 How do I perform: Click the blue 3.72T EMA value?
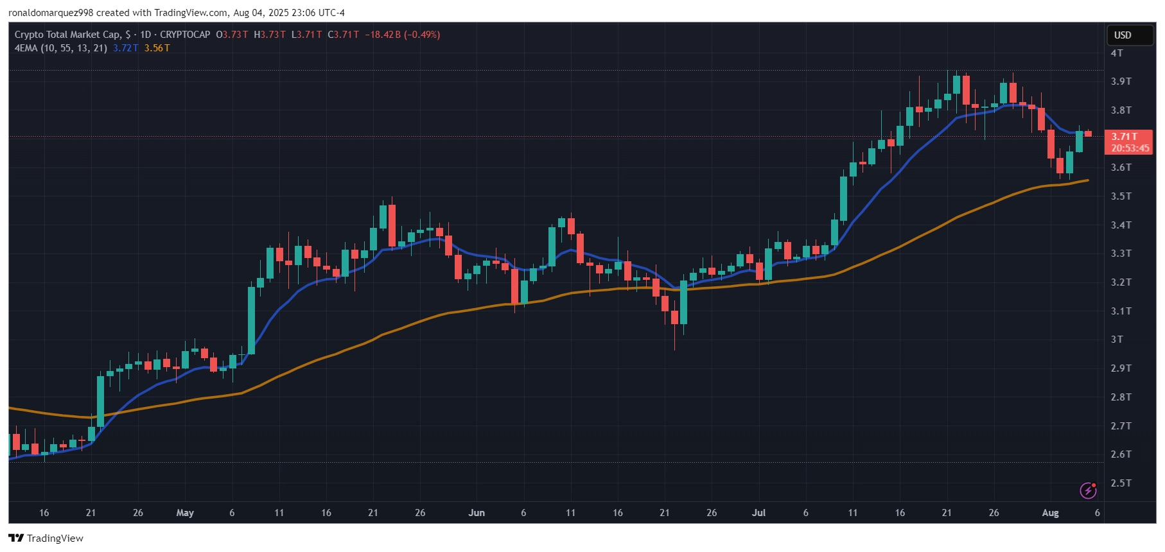coord(126,48)
